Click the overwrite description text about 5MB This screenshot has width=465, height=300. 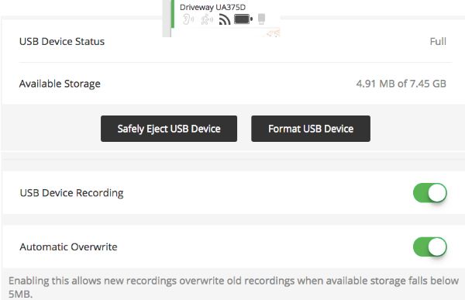(233, 287)
